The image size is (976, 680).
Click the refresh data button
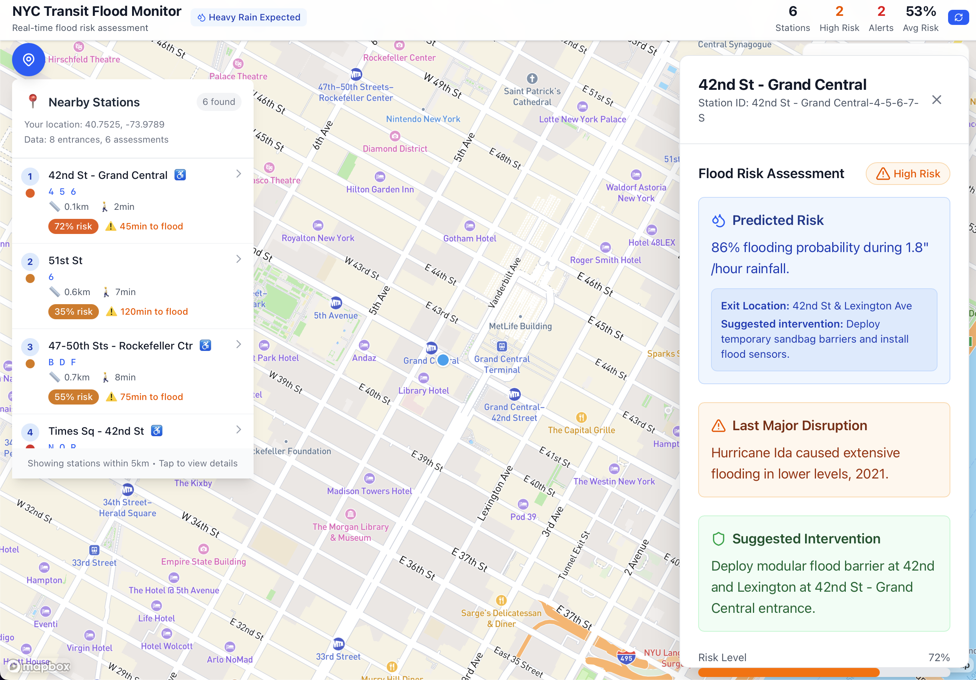[x=958, y=17]
